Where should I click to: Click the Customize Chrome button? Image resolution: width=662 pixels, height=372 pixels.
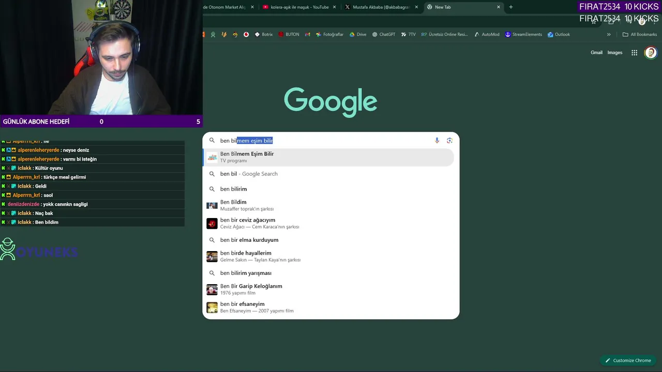[628, 361]
